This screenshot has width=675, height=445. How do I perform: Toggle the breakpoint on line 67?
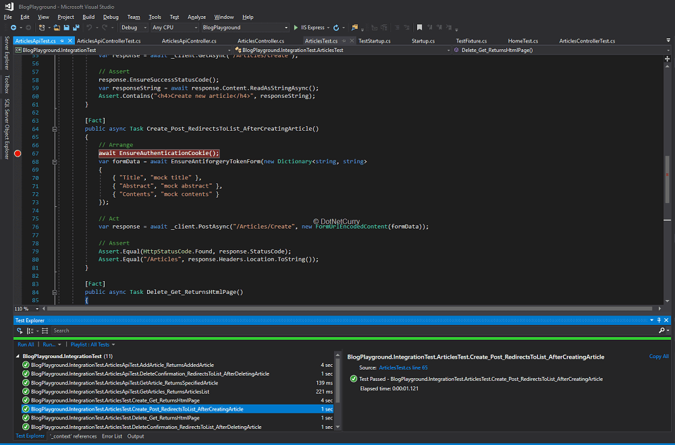point(18,153)
